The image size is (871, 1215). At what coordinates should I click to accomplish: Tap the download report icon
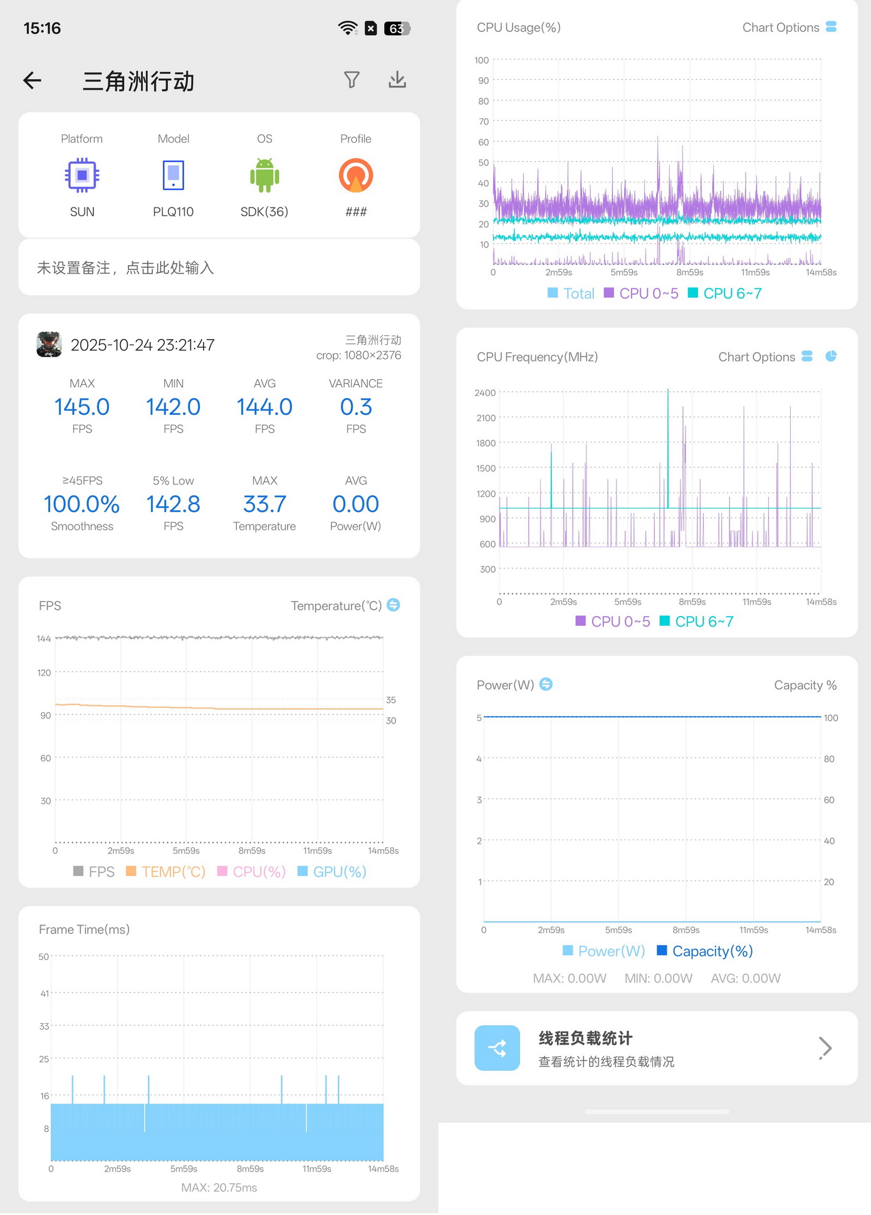pos(397,80)
